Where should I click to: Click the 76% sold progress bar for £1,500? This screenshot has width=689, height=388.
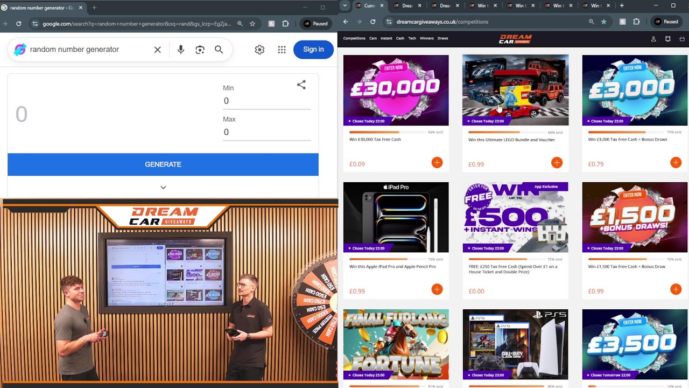626,259
